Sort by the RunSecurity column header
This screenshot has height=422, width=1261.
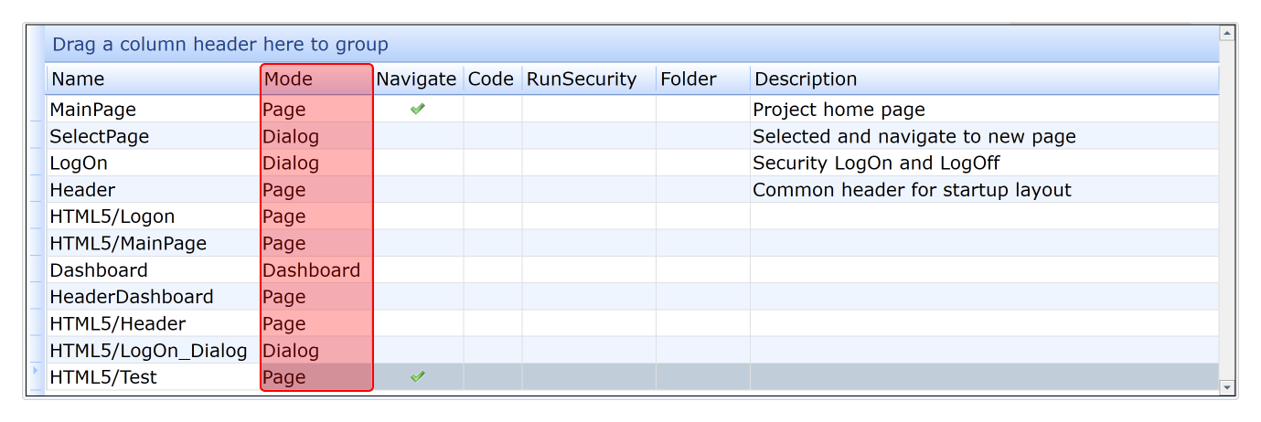point(581,79)
